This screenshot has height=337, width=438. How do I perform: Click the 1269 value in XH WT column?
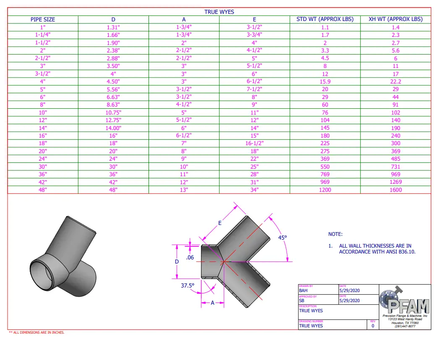coord(395,182)
